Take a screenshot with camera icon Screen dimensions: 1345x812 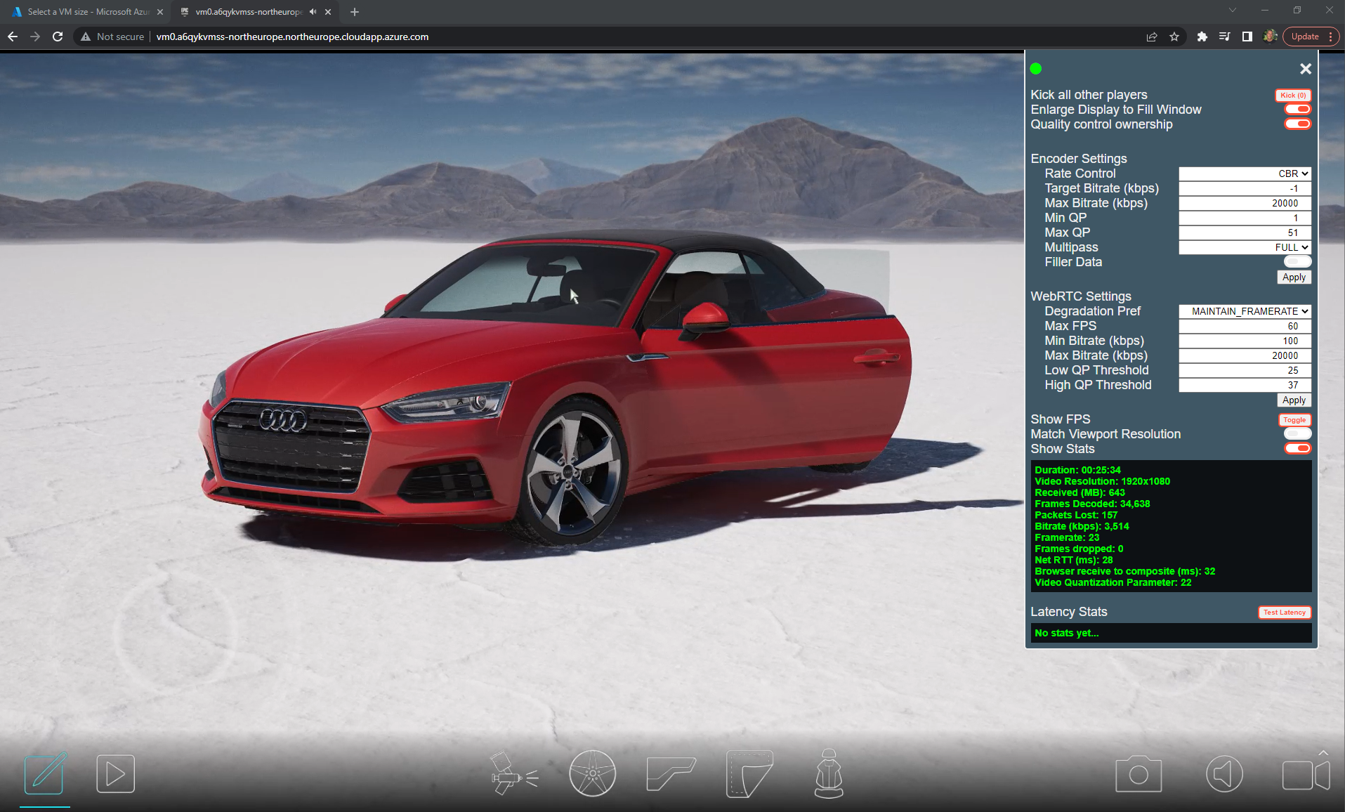click(x=1139, y=774)
